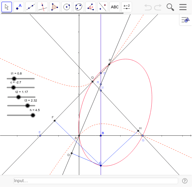Viewport: 192px width, 187px height.
Task: Click the c = -2.7 slider handle
Action: click(13, 87)
